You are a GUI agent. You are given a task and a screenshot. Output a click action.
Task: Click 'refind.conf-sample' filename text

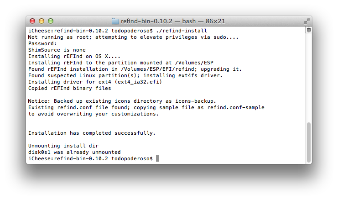point(236,107)
